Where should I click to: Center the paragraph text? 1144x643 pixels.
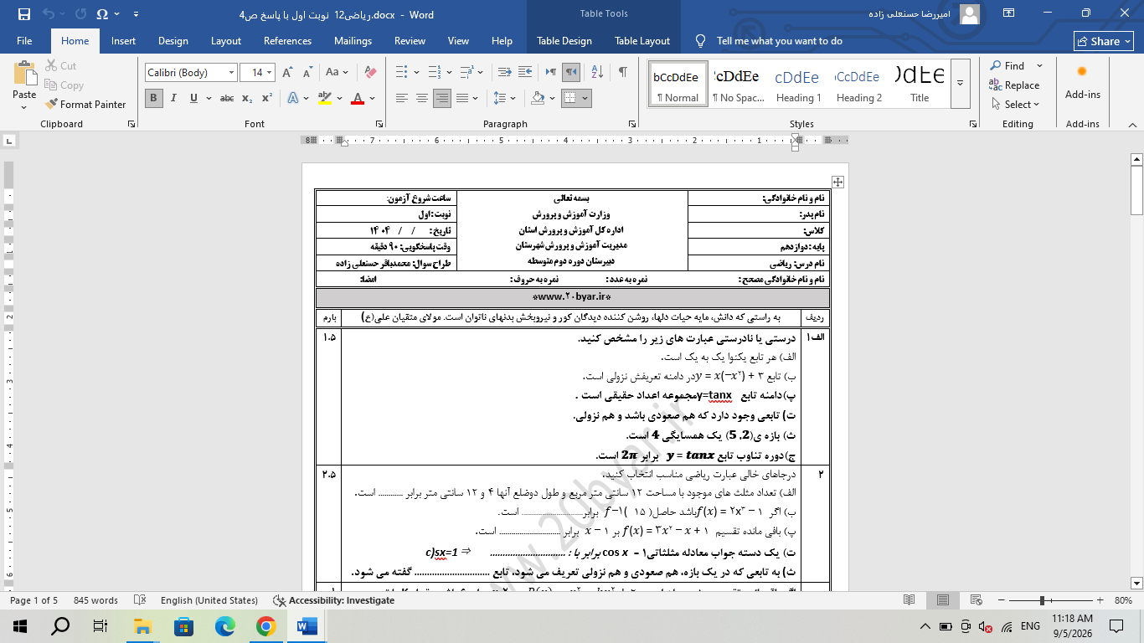tap(422, 98)
